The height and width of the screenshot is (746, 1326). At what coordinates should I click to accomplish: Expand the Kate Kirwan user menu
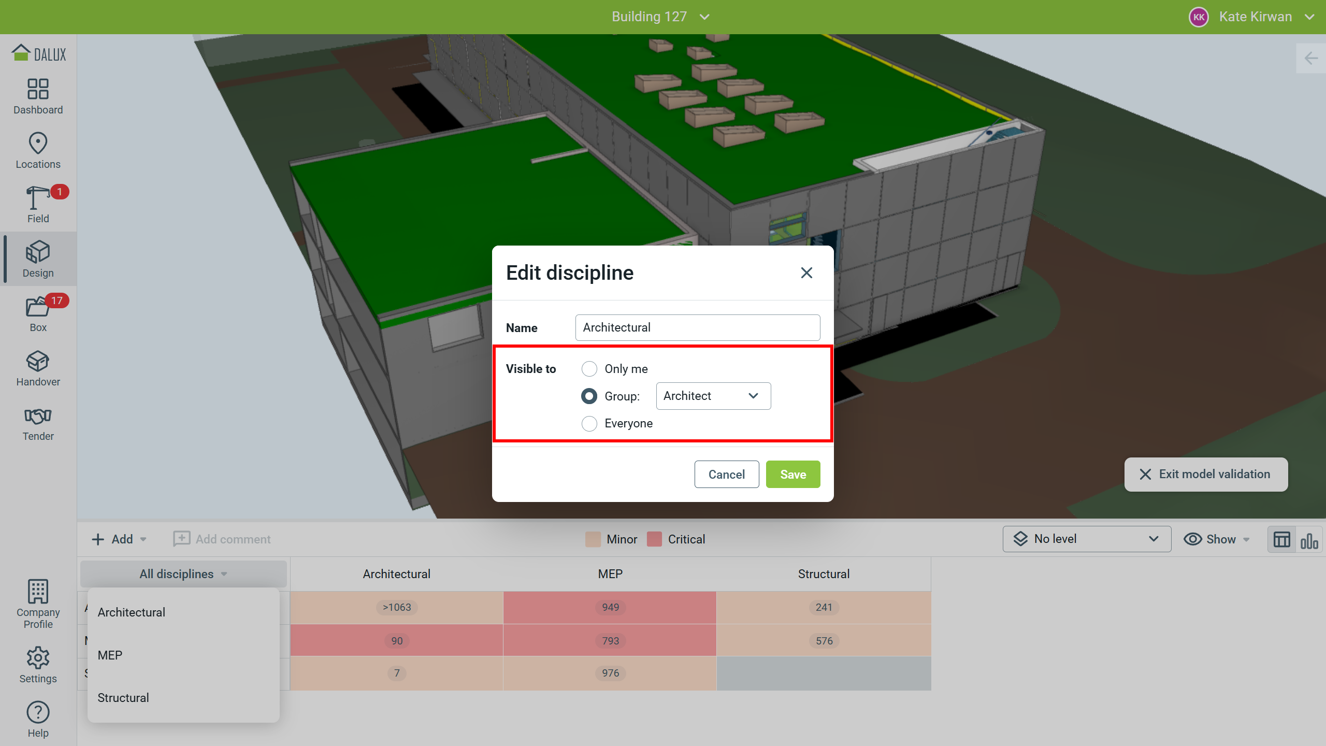click(1309, 17)
